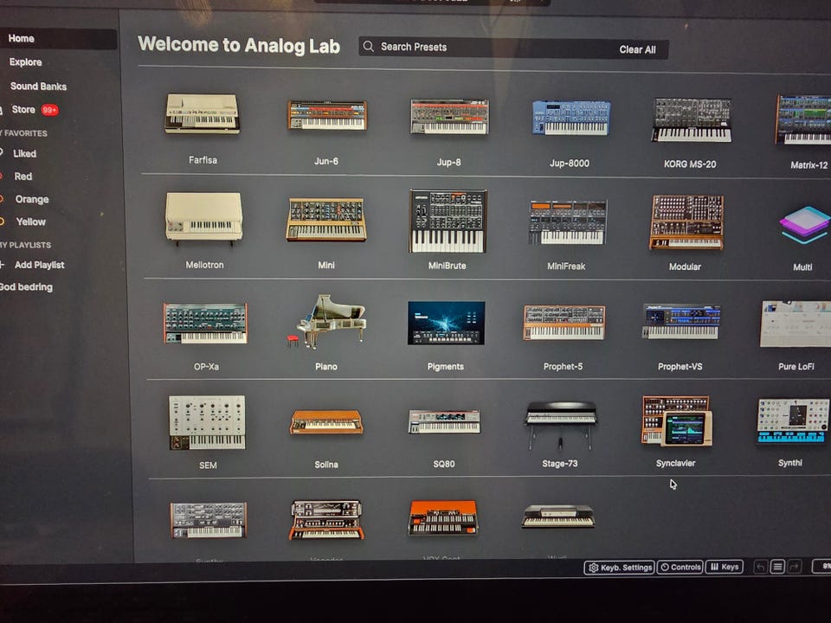The image size is (831, 623).
Task: Choose the KORG MS-20 instrument
Action: click(x=692, y=119)
